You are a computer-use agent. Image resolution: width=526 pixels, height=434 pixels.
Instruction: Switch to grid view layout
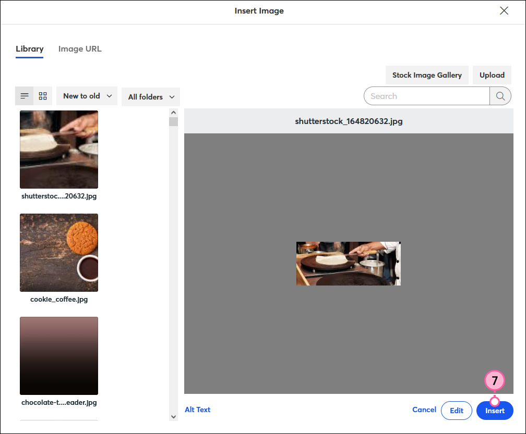coord(43,96)
